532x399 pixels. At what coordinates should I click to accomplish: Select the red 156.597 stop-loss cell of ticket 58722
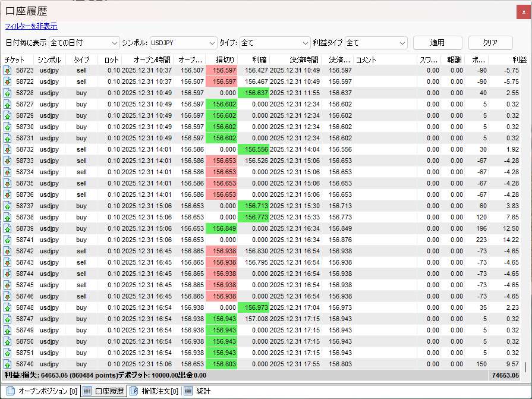(221, 81)
